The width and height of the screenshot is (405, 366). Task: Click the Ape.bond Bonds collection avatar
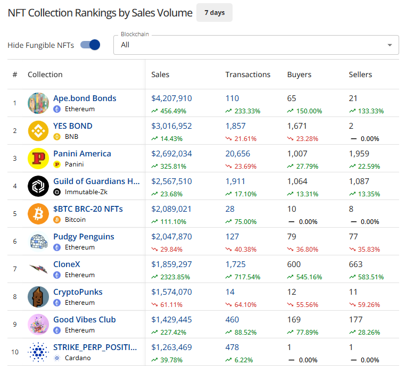click(x=38, y=103)
